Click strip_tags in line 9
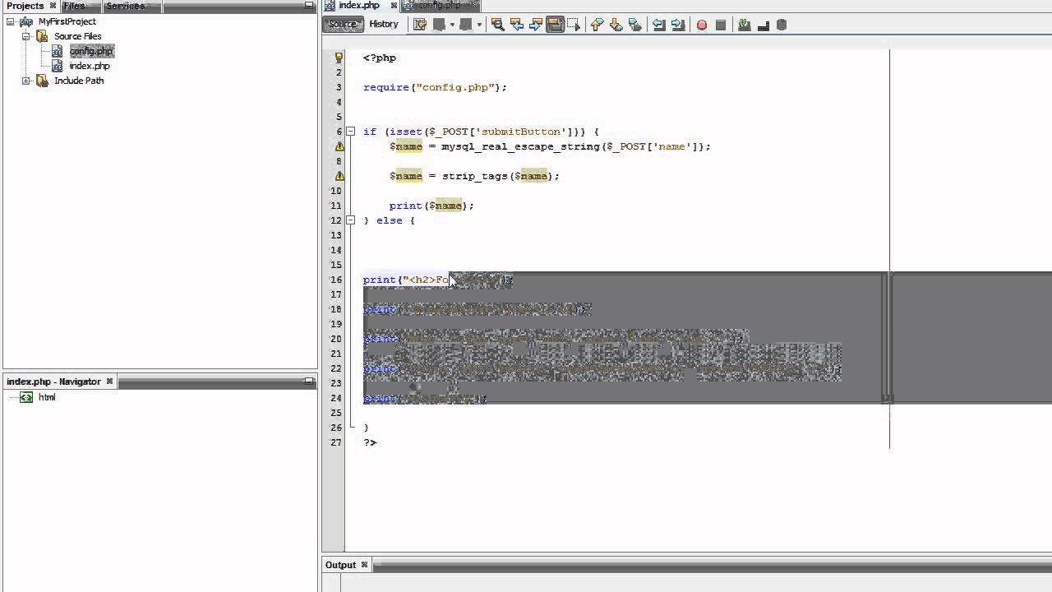Image resolution: width=1052 pixels, height=592 pixels. pos(475,176)
